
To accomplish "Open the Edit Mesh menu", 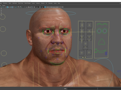I will point(15,3).
